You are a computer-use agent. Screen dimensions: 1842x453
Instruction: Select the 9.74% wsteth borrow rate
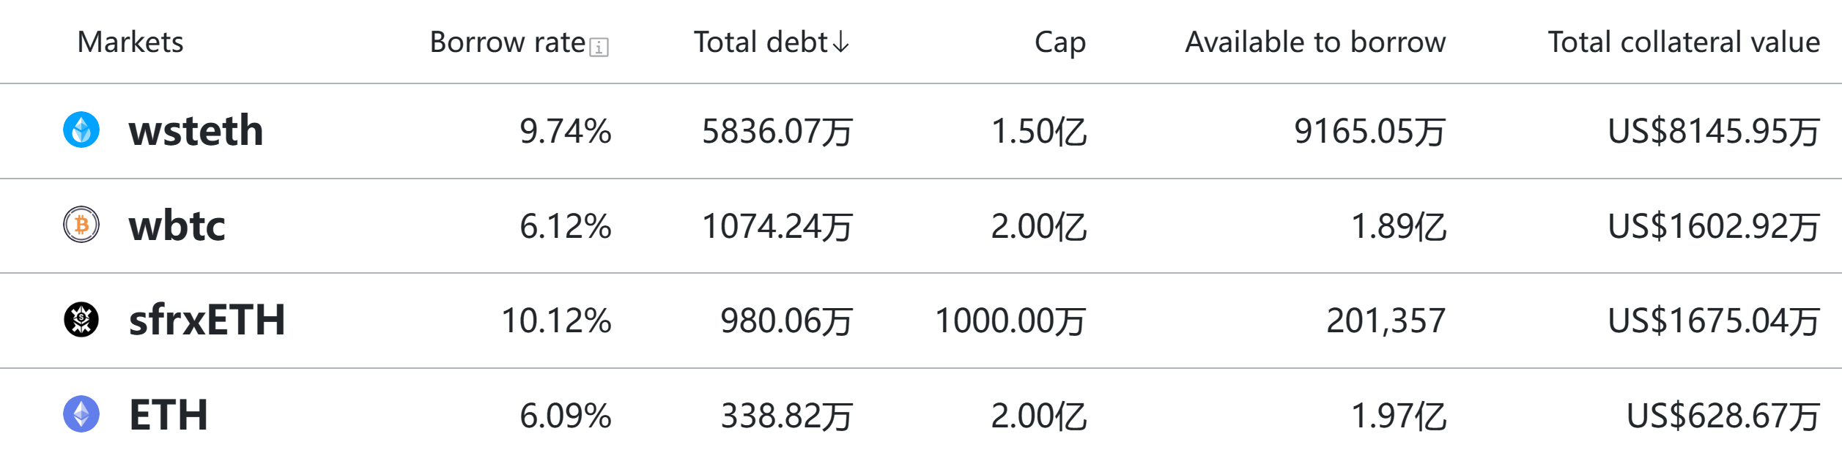tap(566, 132)
